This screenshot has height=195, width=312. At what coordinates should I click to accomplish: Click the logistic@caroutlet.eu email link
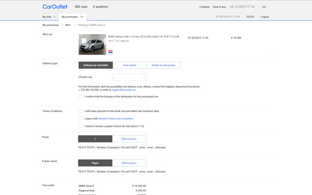coord(124,90)
